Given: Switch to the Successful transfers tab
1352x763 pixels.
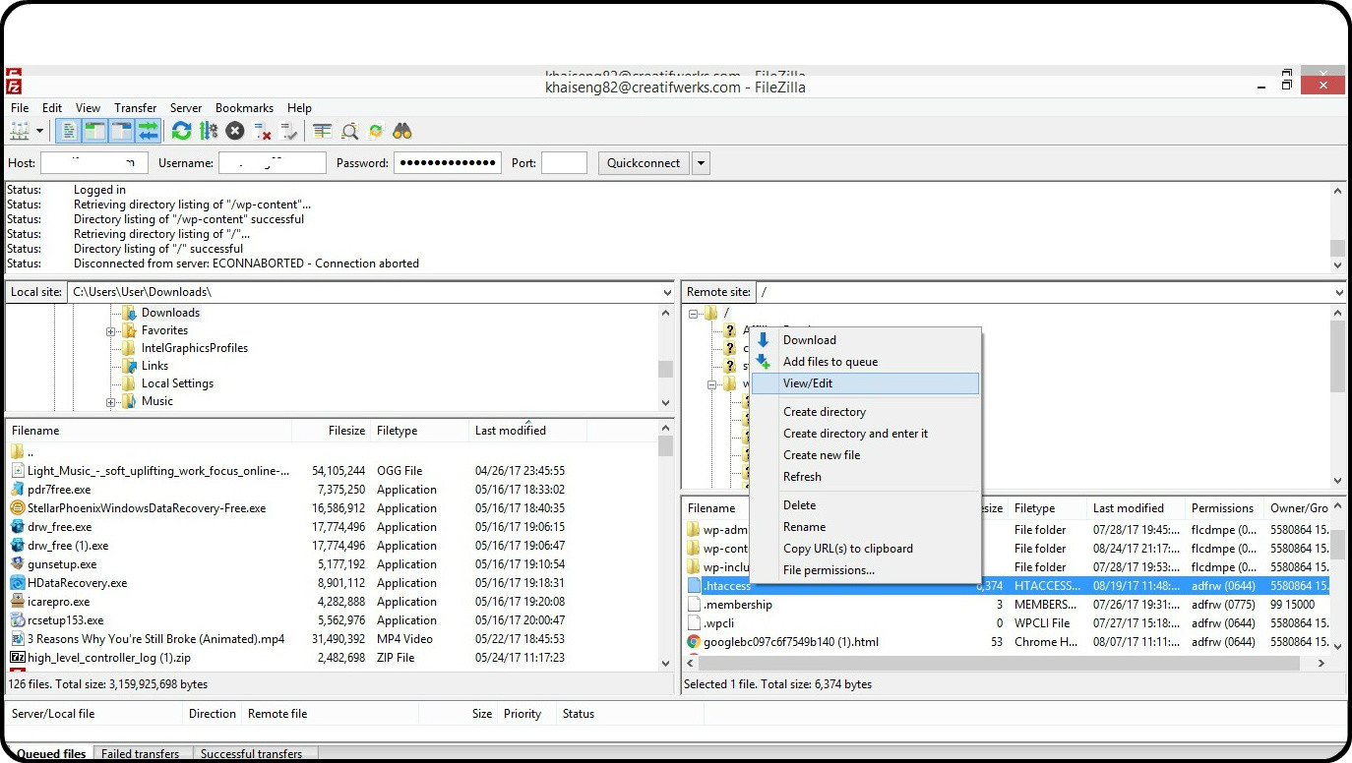Looking at the screenshot, I should [251, 754].
